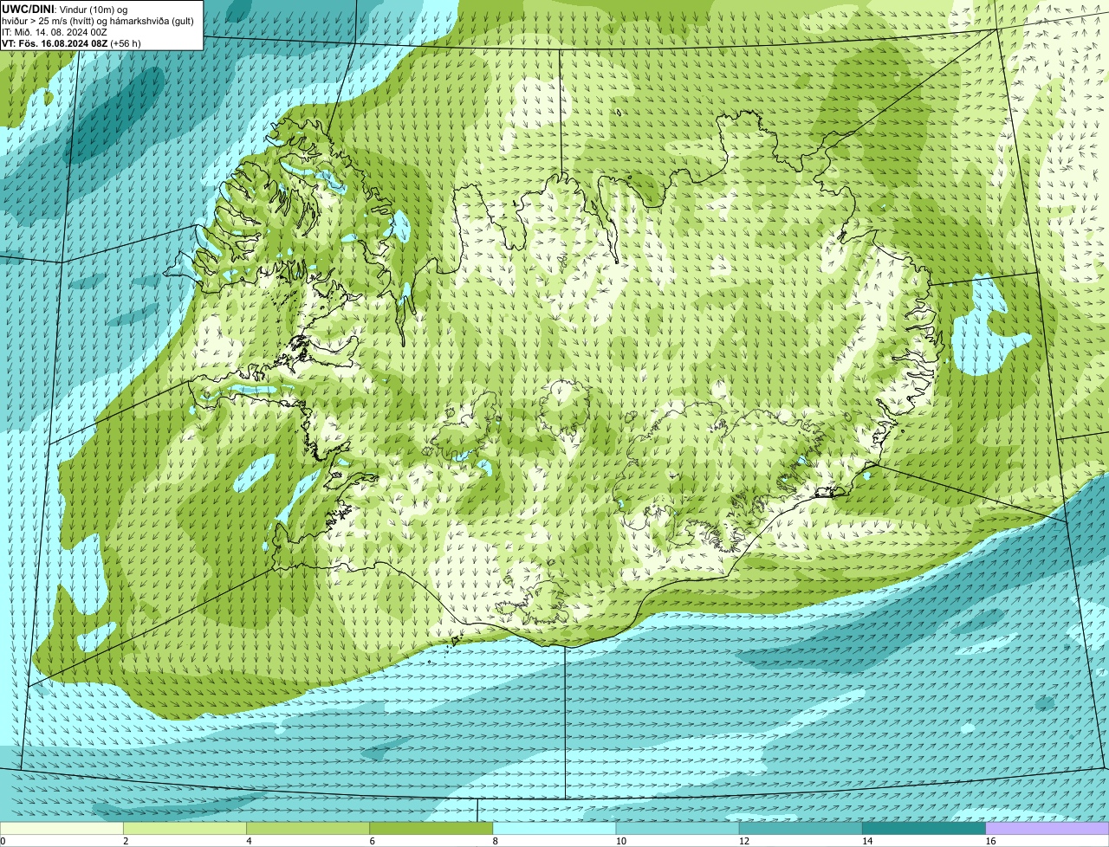This screenshot has height=847, width=1109.
Task: Click the pale yellow 0–2 legend swatch
Action: click(x=62, y=829)
